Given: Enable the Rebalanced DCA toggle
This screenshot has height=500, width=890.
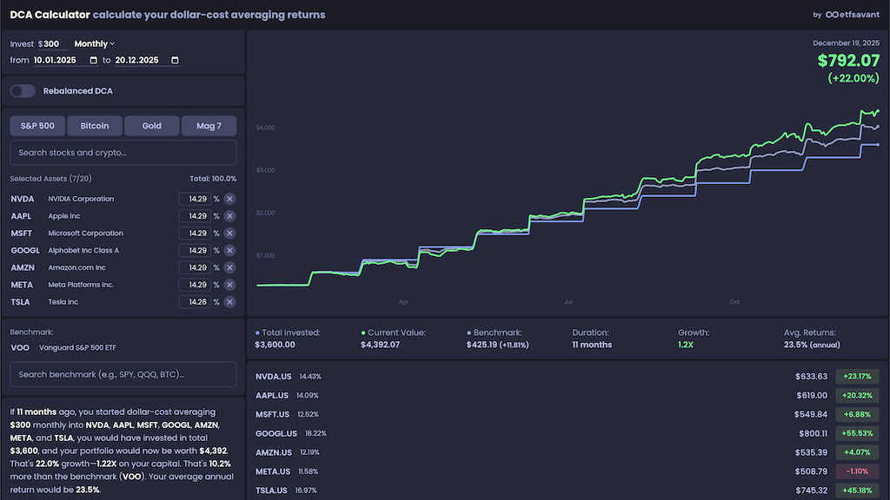Looking at the screenshot, I should [x=22, y=90].
